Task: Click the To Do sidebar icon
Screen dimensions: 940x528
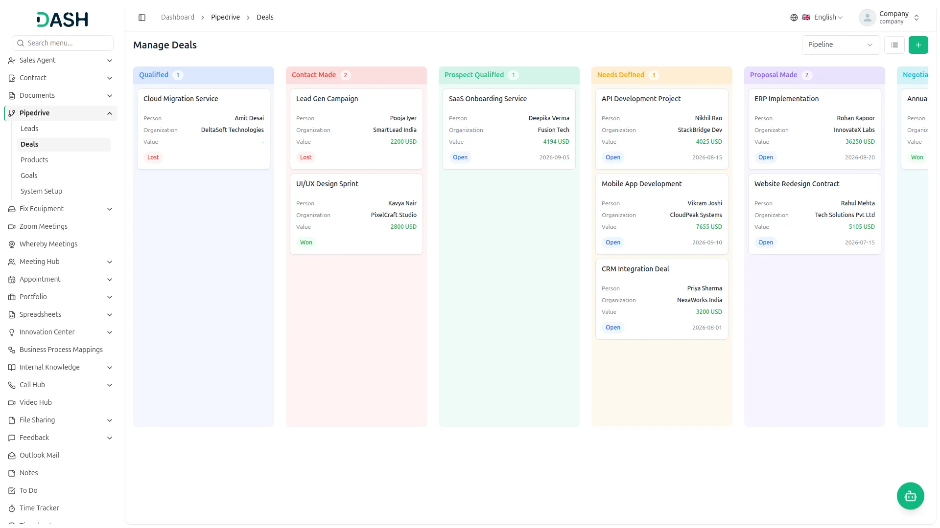Action: [x=12, y=491]
